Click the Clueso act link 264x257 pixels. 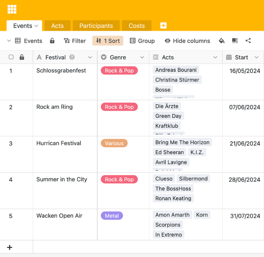point(164,178)
